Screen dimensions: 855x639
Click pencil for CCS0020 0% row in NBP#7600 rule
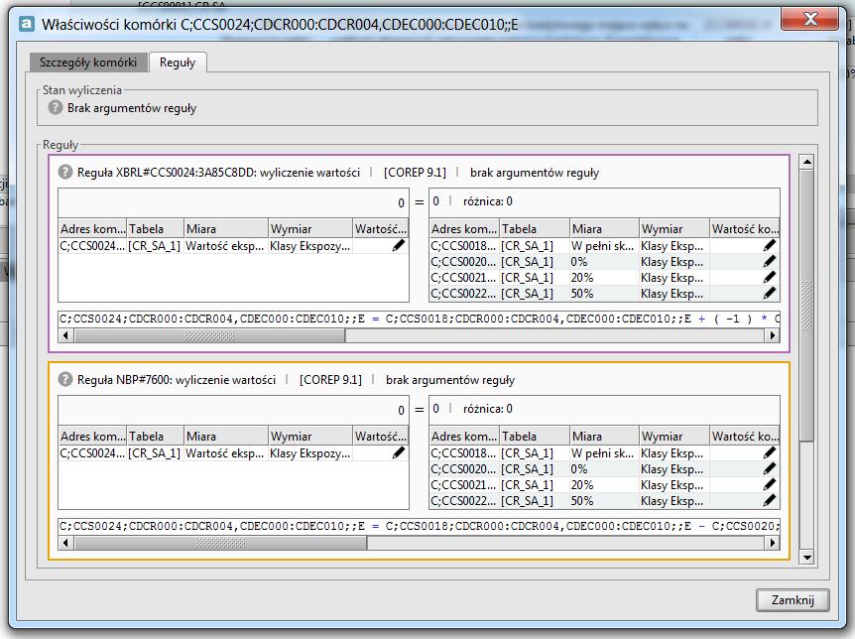pyautogui.click(x=770, y=468)
